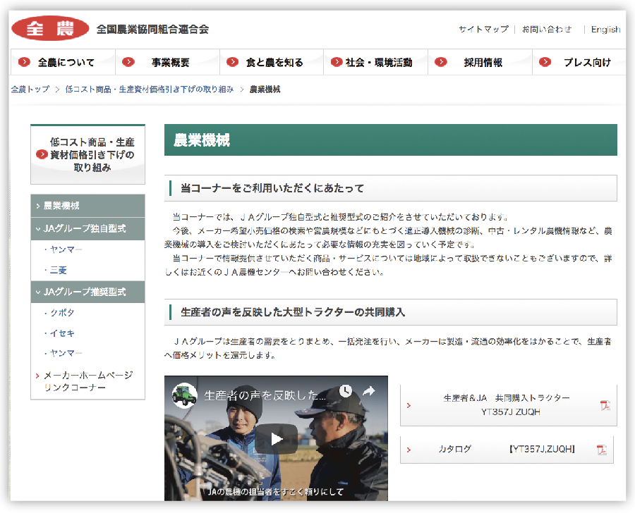The width and height of the screenshot is (635, 513).
Task: Open the 全農について menu
Action: click(64, 62)
